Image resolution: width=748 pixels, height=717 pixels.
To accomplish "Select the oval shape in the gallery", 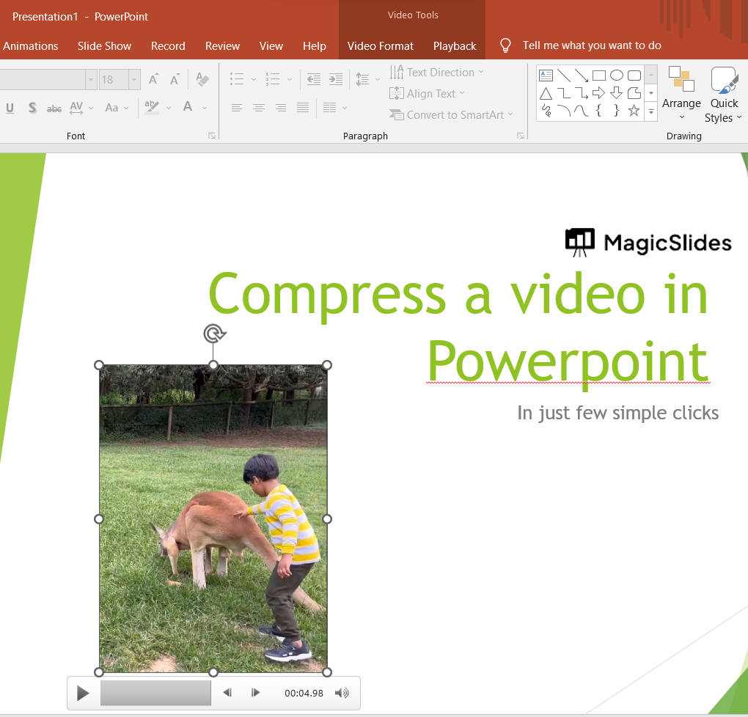I will 617,76.
